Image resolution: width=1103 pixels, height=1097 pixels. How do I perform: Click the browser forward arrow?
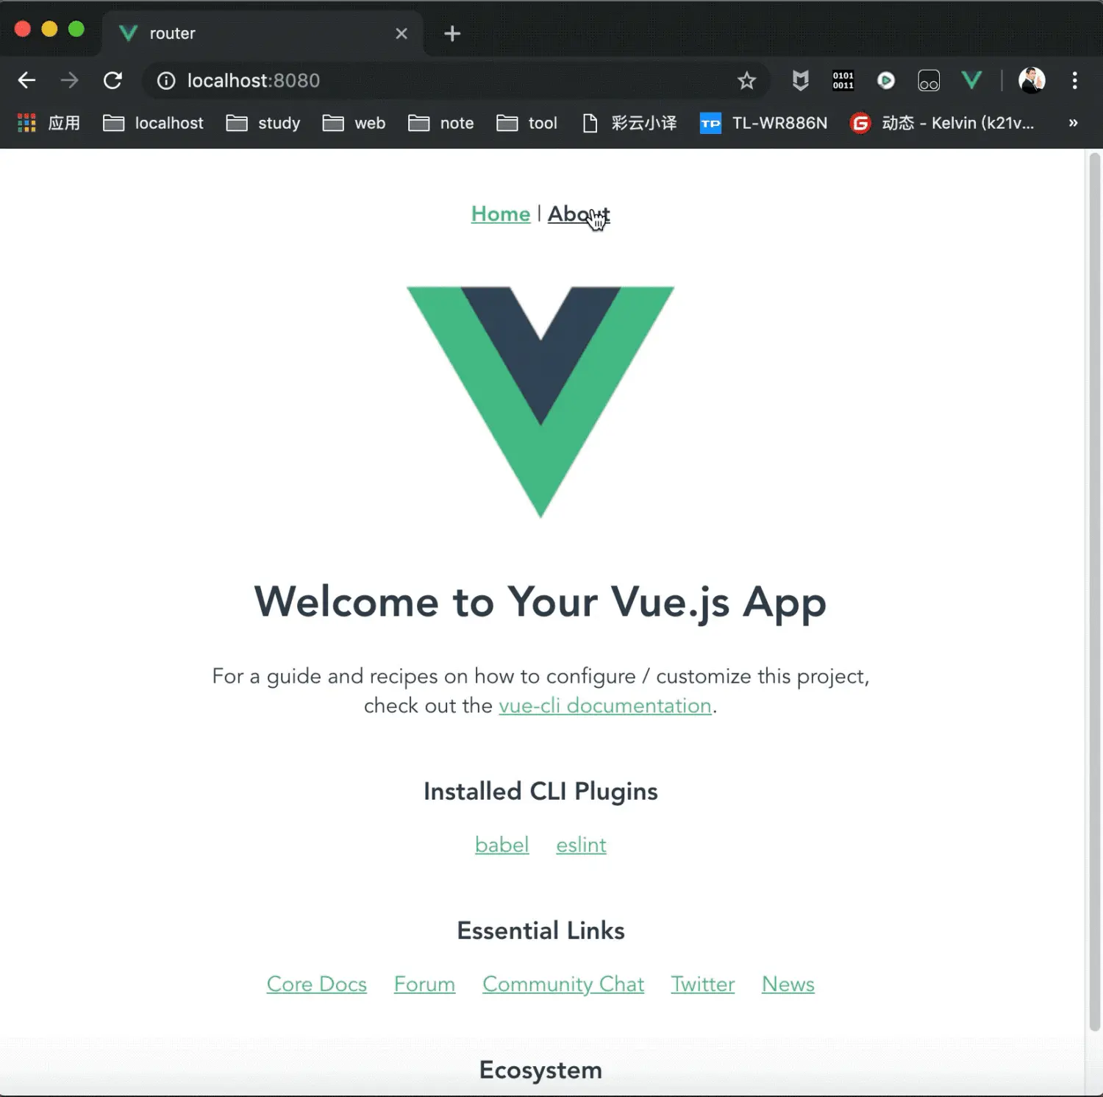point(69,80)
